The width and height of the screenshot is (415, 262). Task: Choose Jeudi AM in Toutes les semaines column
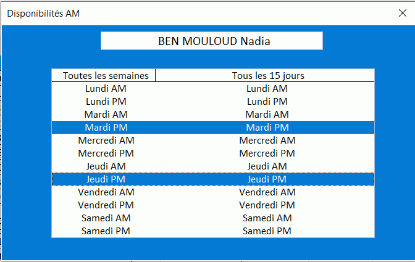tap(106, 166)
